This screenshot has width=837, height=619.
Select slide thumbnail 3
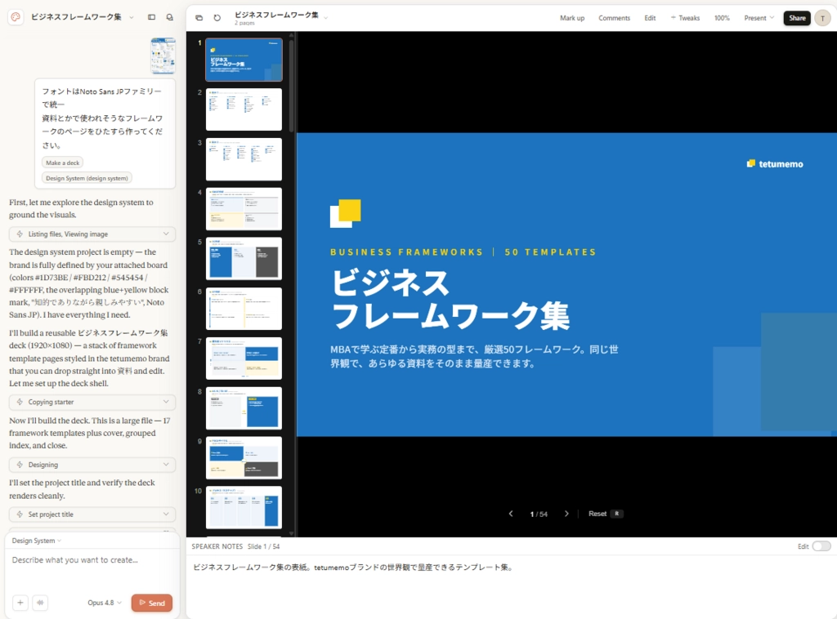pos(244,159)
